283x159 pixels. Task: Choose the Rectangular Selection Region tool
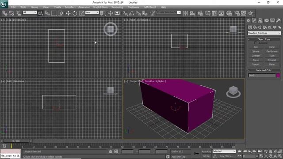[54, 13]
